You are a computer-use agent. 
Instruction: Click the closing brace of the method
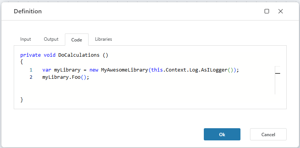22,100
